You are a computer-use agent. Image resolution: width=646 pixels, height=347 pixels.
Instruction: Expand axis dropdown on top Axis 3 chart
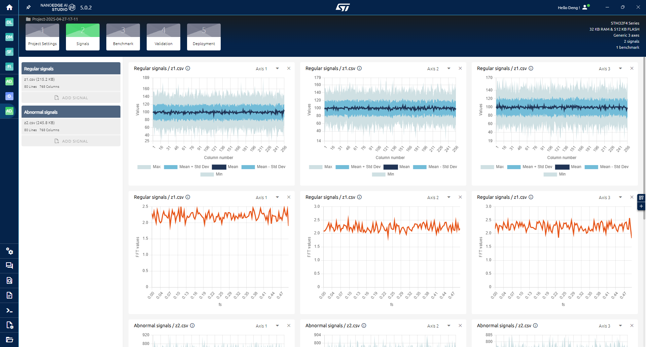[620, 69]
